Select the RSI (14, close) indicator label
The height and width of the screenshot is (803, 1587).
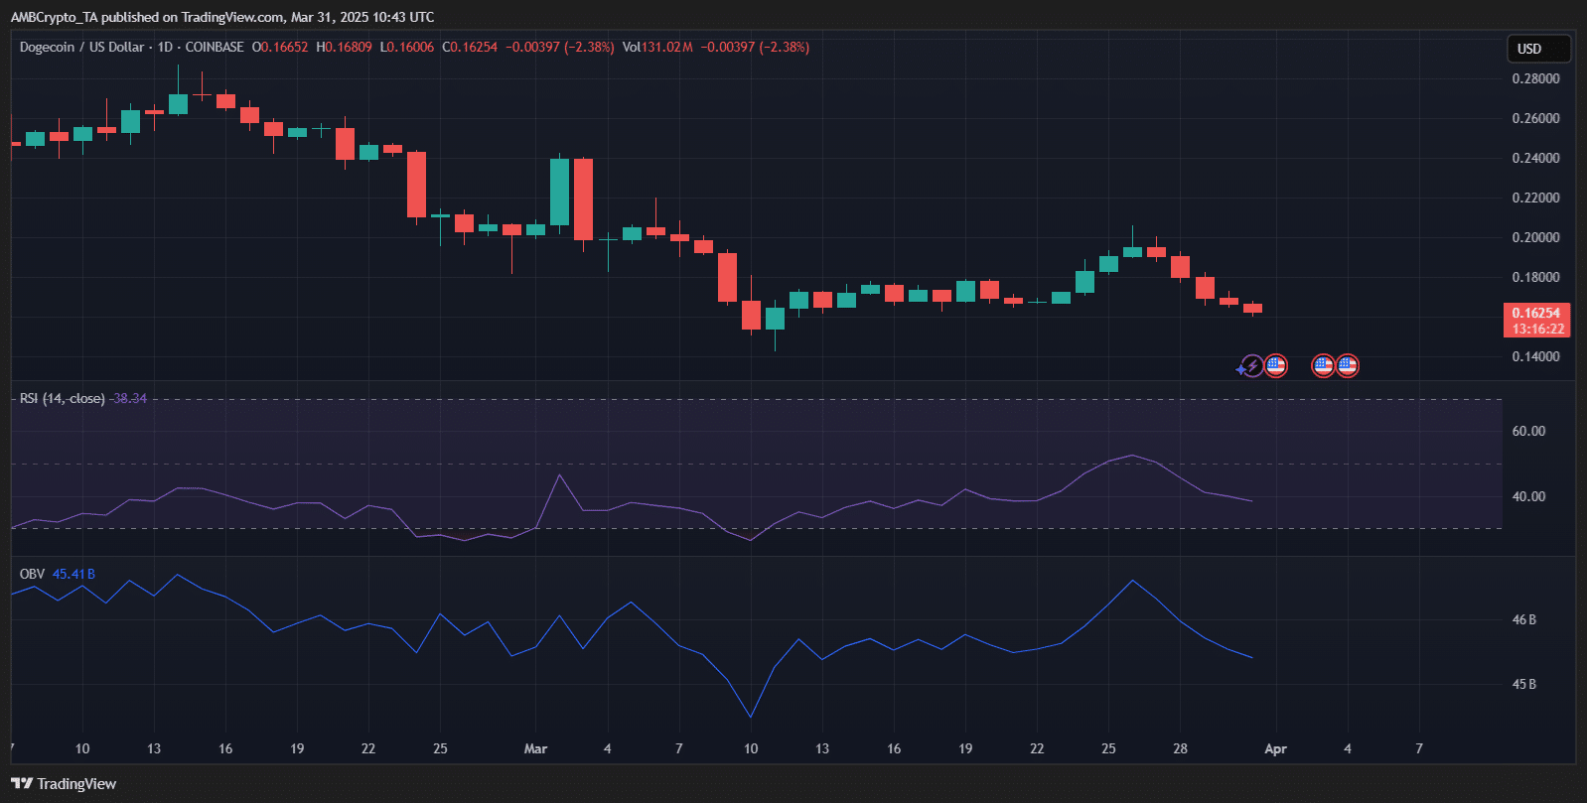62,399
